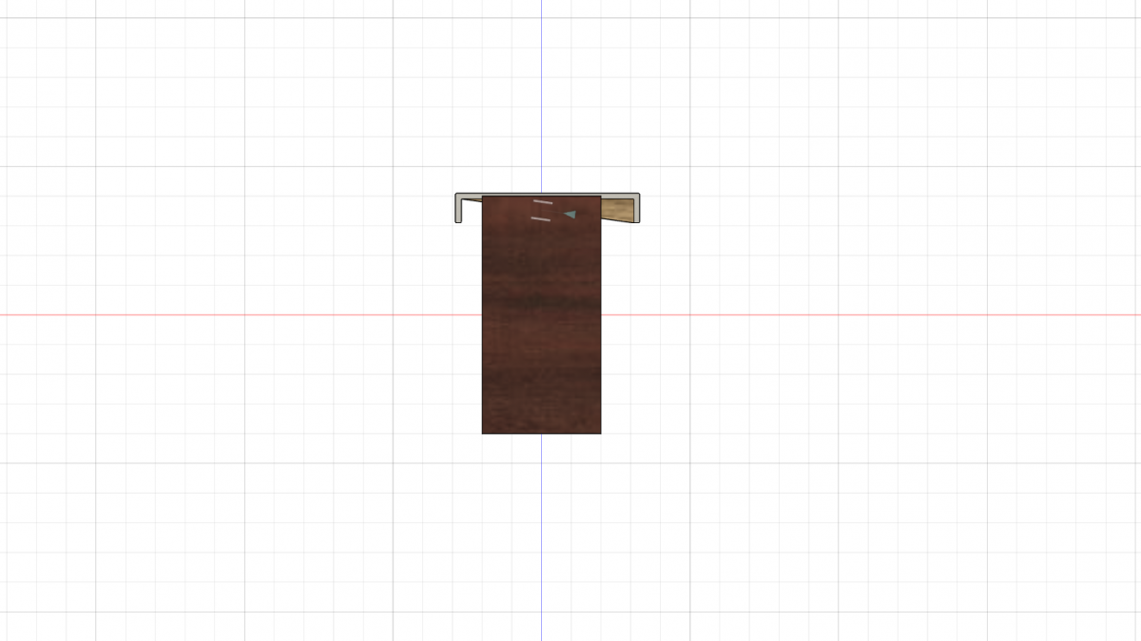Image resolution: width=1141 pixels, height=641 pixels.
Task: Click the small teal triangle marker
Action: pyautogui.click(x=570, y=216)
